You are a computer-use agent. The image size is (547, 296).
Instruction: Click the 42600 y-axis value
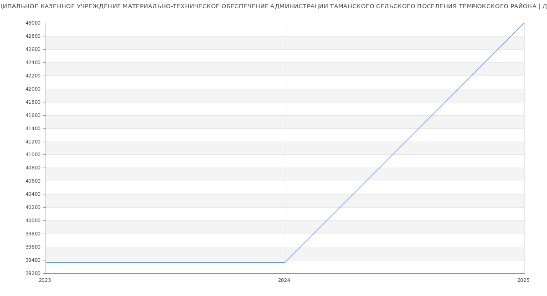[33, 50]
